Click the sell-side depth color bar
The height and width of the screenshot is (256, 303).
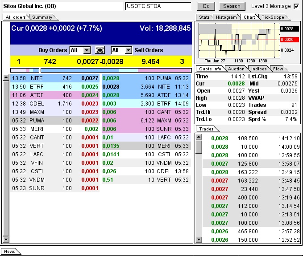click(116, 70)
